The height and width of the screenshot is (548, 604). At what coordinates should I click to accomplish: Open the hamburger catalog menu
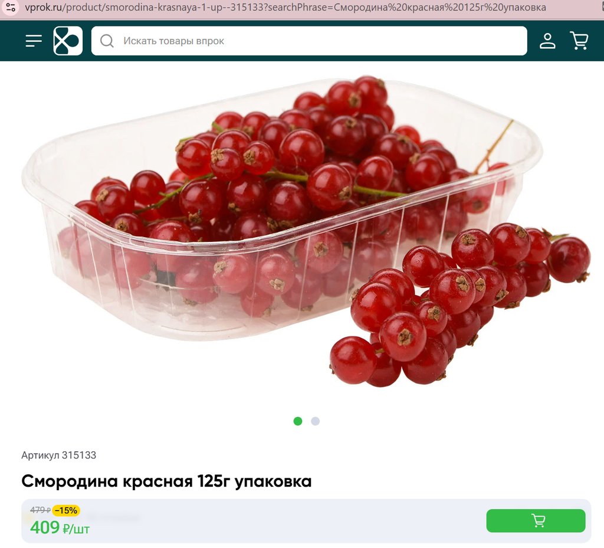pos(34,41)
